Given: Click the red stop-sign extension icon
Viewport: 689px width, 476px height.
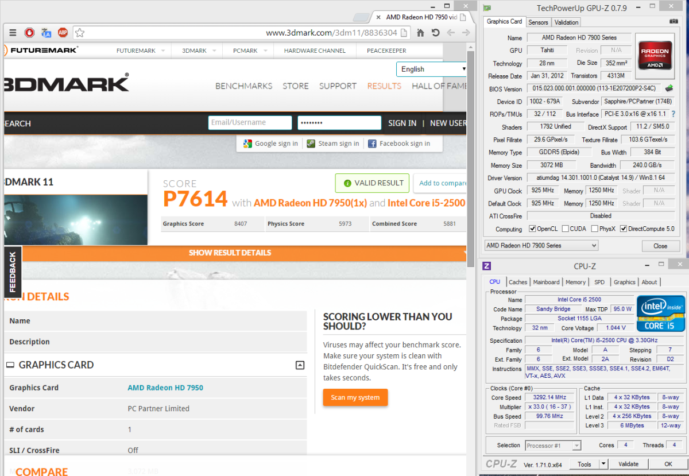Looking at the screenshot, I should point(29,33).
